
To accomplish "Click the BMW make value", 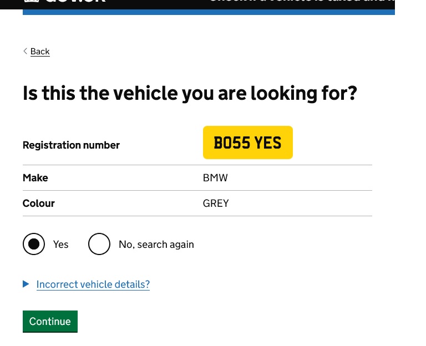I will pos(215,178).
